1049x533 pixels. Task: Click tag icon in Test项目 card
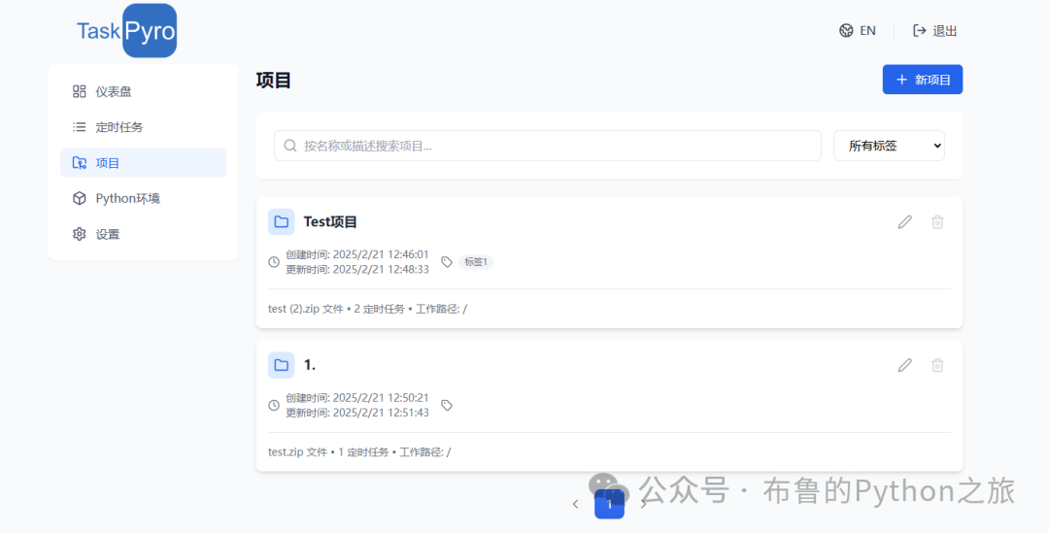point(447,262)
